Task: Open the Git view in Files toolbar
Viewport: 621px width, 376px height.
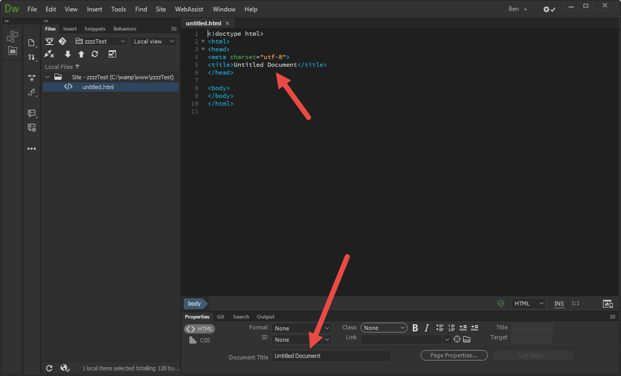Action: tap(63, 41)
